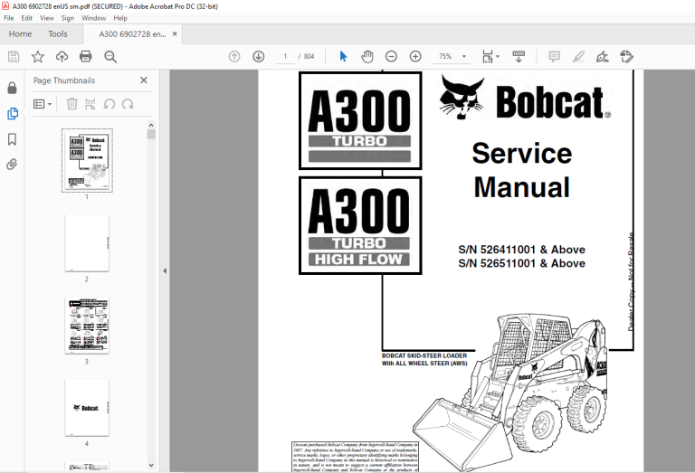The height and width of the screenshot is (473, 695).
Task: Click 'S/N 526411001 & Above' text
Action: pos(521,250)
